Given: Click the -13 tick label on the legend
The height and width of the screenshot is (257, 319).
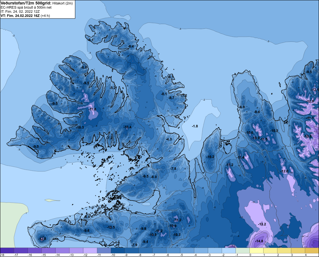Looking at the screenshot, I should (x=71, y=255).
